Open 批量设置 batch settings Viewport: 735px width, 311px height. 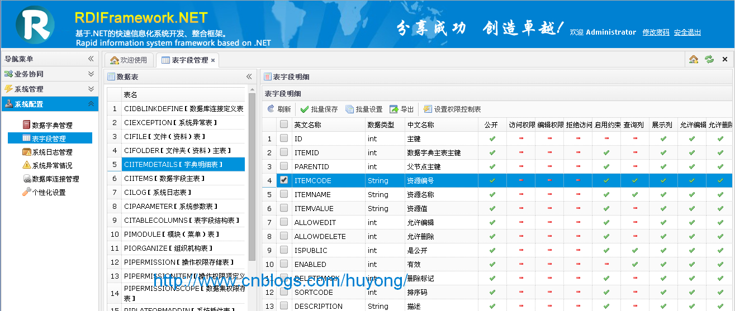(364, 109)
